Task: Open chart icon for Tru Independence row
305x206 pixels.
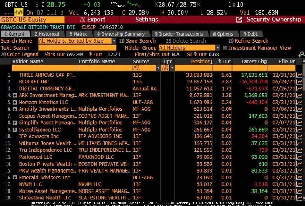Action: [299, 150]
